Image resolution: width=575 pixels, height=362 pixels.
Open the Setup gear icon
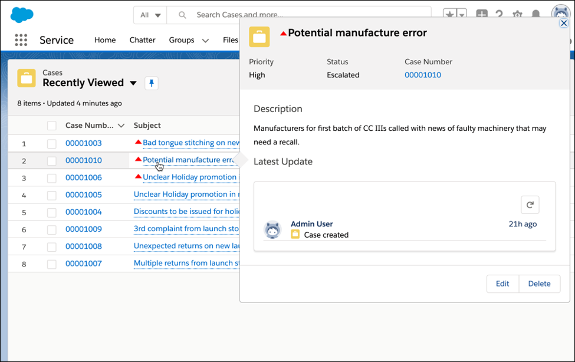tap(517, 15)
